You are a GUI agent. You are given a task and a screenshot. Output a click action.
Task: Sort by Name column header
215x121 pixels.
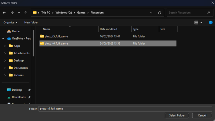(47, 29)
